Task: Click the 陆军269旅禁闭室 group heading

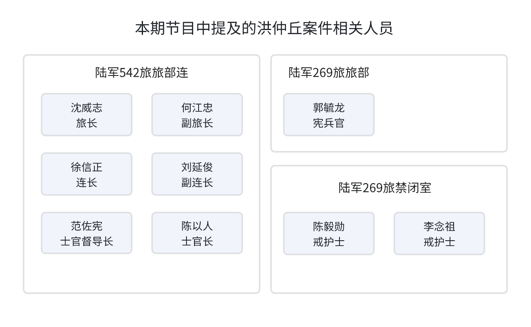Action: click(x=385, y=188)
